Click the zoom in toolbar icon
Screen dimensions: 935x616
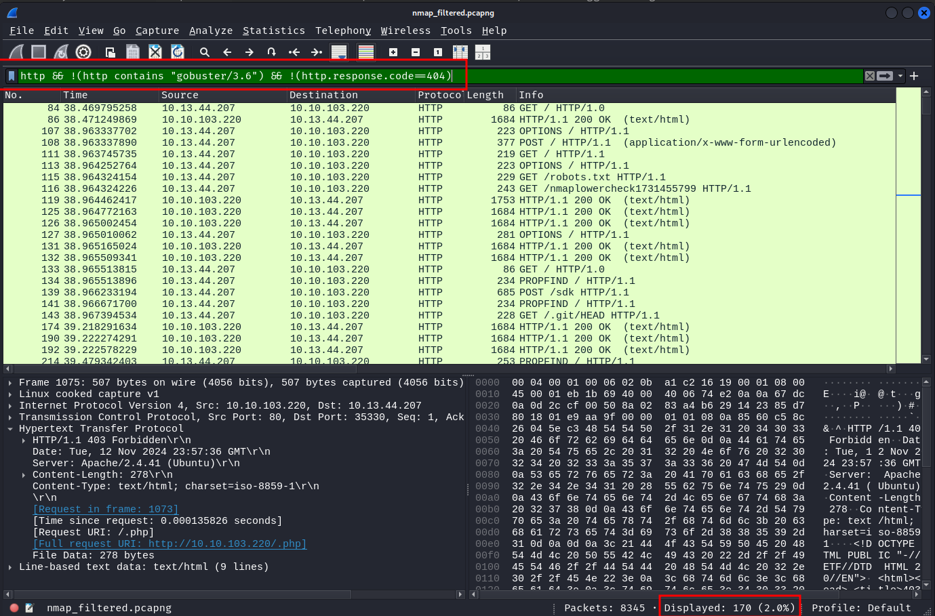click(x=393, y=52)
